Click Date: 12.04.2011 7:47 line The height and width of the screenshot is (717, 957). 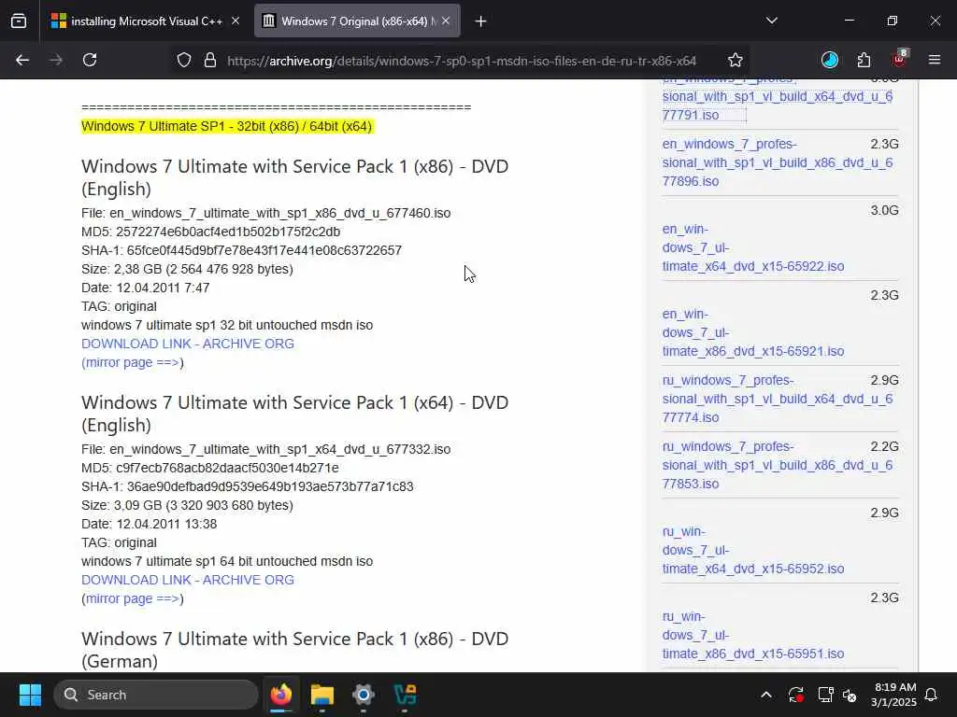click(145, 288)
